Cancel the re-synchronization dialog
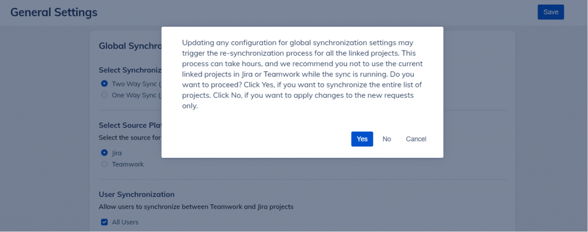This screenshot has height=232, width=588. click(x=416, y=139)
